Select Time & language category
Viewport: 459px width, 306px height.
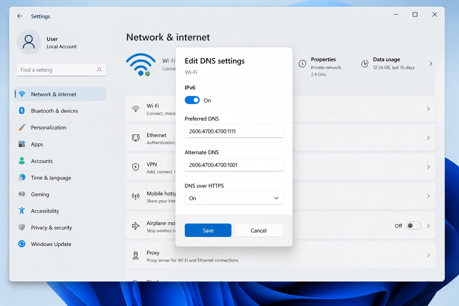[x=60, y=178]
